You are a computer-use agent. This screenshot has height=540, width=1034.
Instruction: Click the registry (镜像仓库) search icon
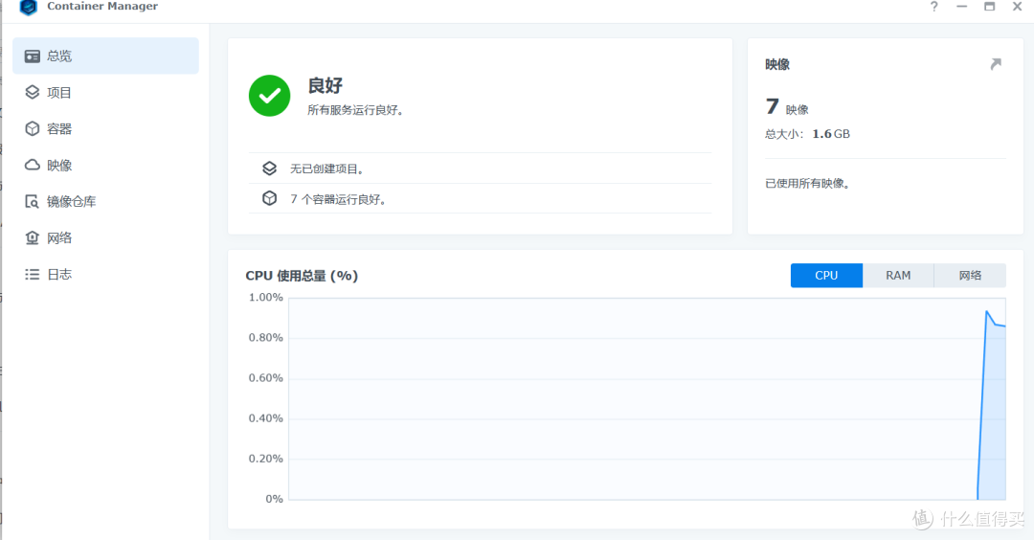(33, 201)
